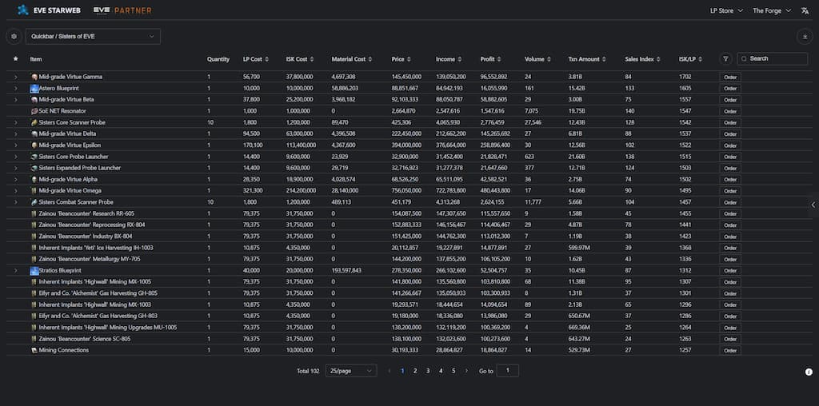The height and width of the screenshot is (406, 819).
Task: Click Inherent Implants 'Yeti' Ice Harvesting IH-1003
Action: (96, 248)
